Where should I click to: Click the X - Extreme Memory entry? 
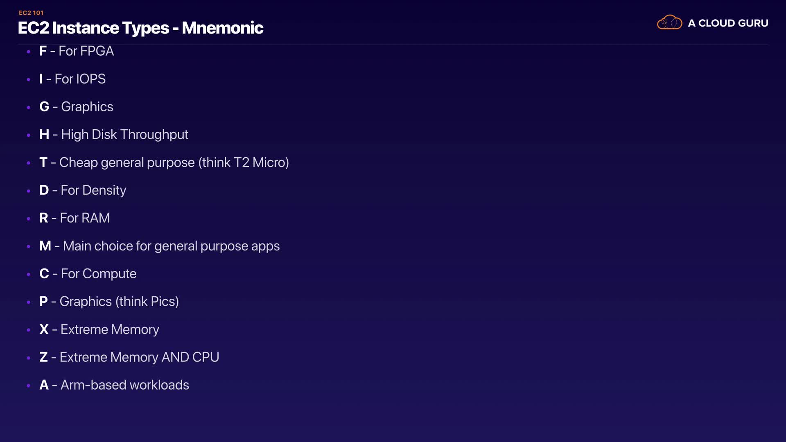click(99, 329)
